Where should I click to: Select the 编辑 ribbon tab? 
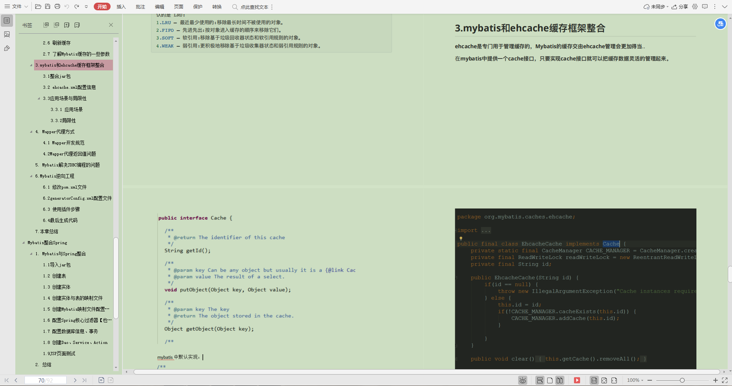click(159, 7)
